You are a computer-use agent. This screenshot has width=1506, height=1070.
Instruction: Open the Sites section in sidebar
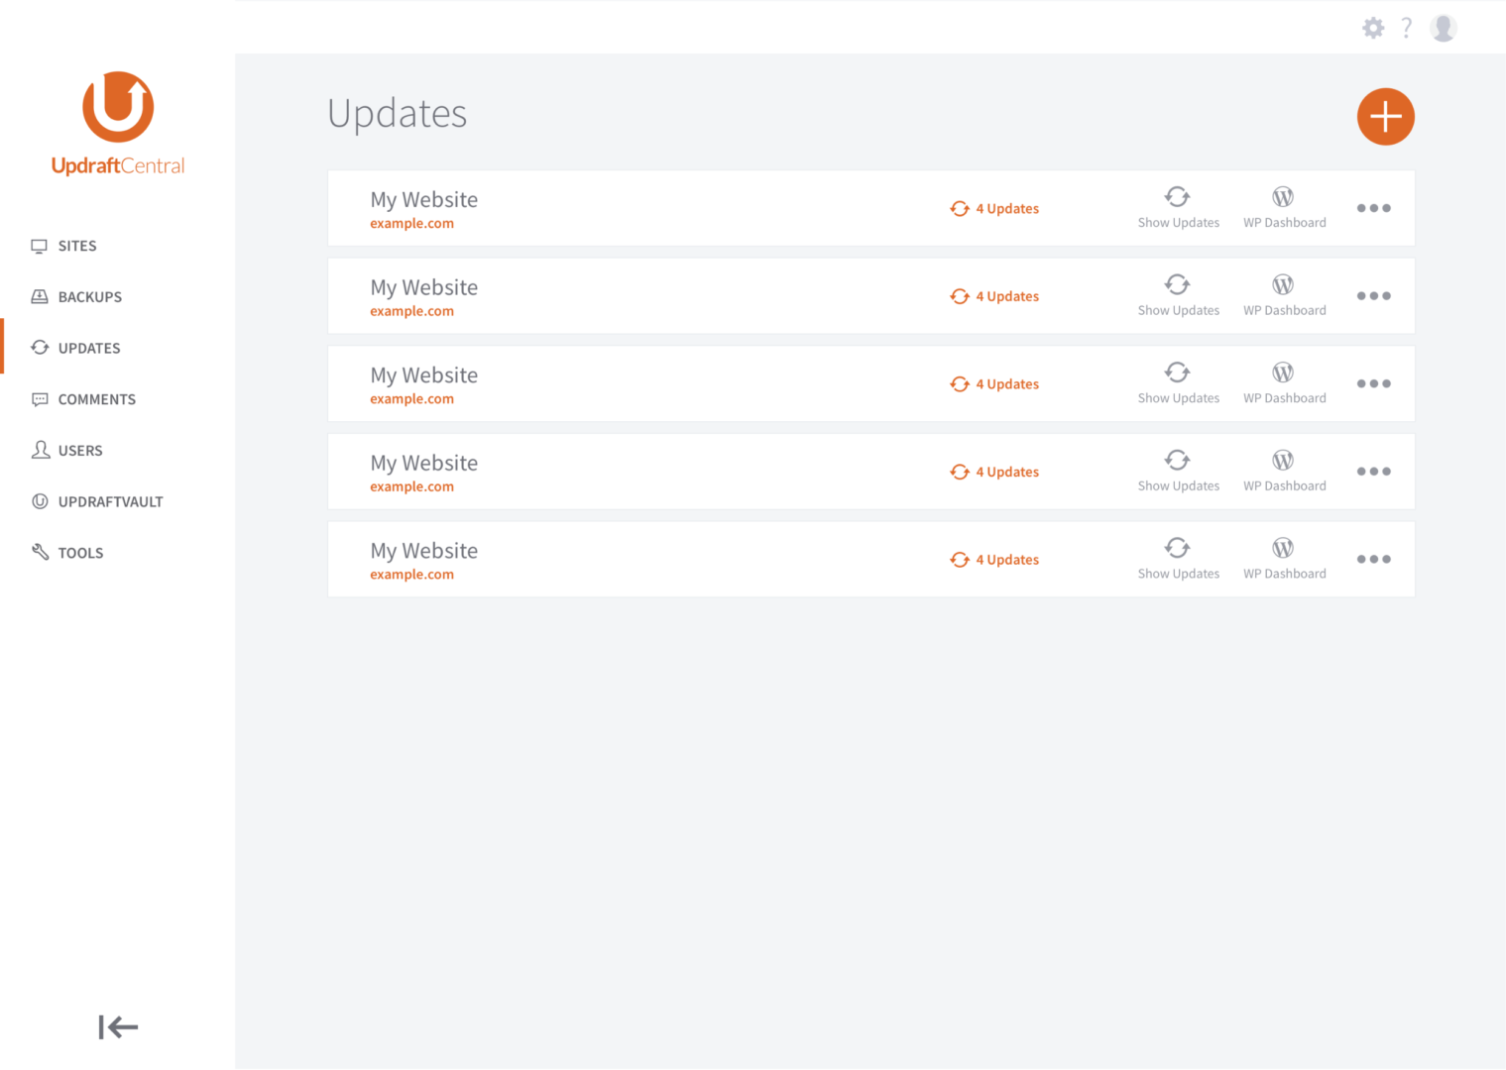click(76, 246)
